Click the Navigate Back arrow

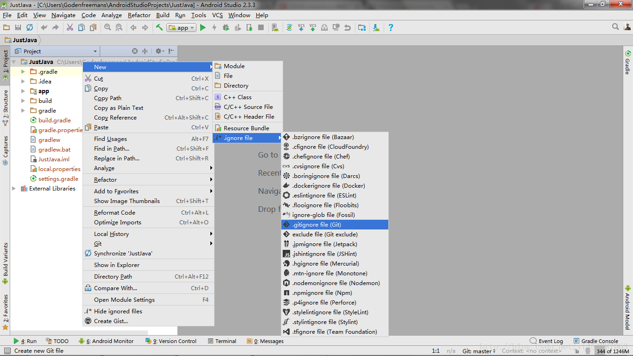[133, 28]
